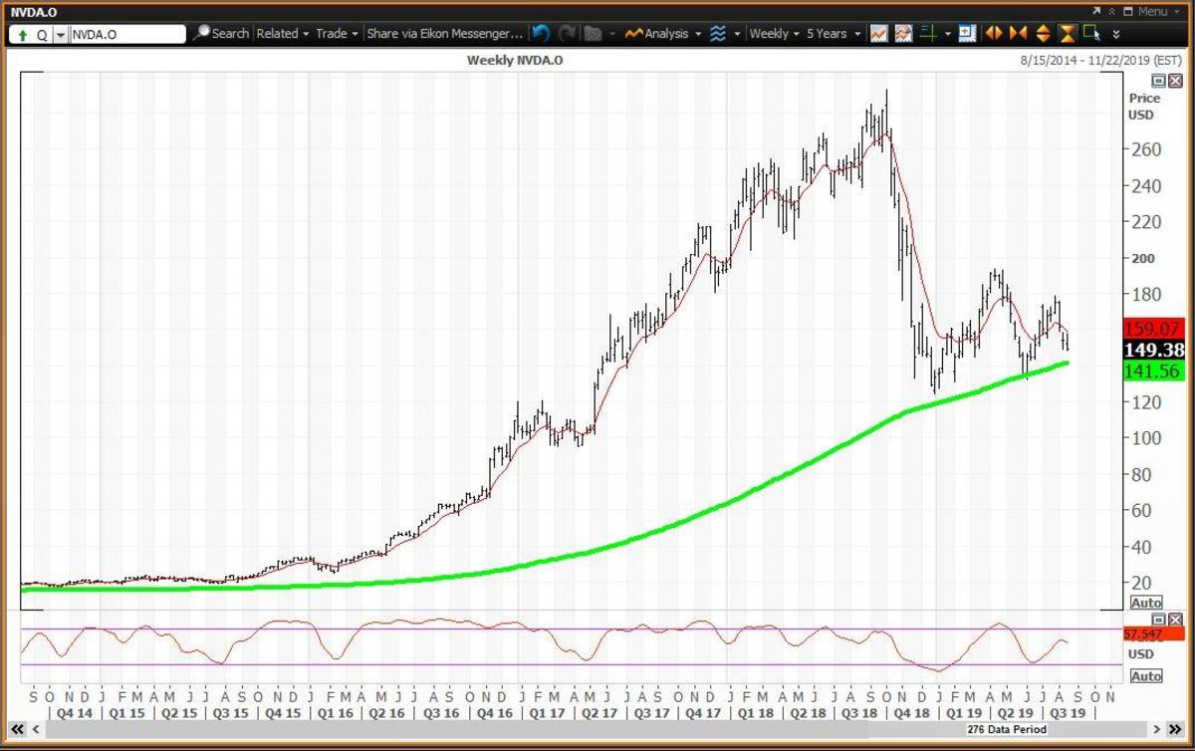Click the blue undo arrow icon
1195x751 pixels.
click(x=540, y=34)
